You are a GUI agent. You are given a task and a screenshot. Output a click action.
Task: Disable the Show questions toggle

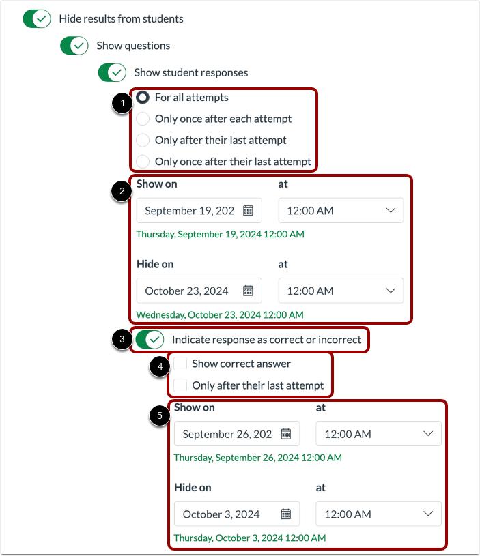tap(74, 46)
